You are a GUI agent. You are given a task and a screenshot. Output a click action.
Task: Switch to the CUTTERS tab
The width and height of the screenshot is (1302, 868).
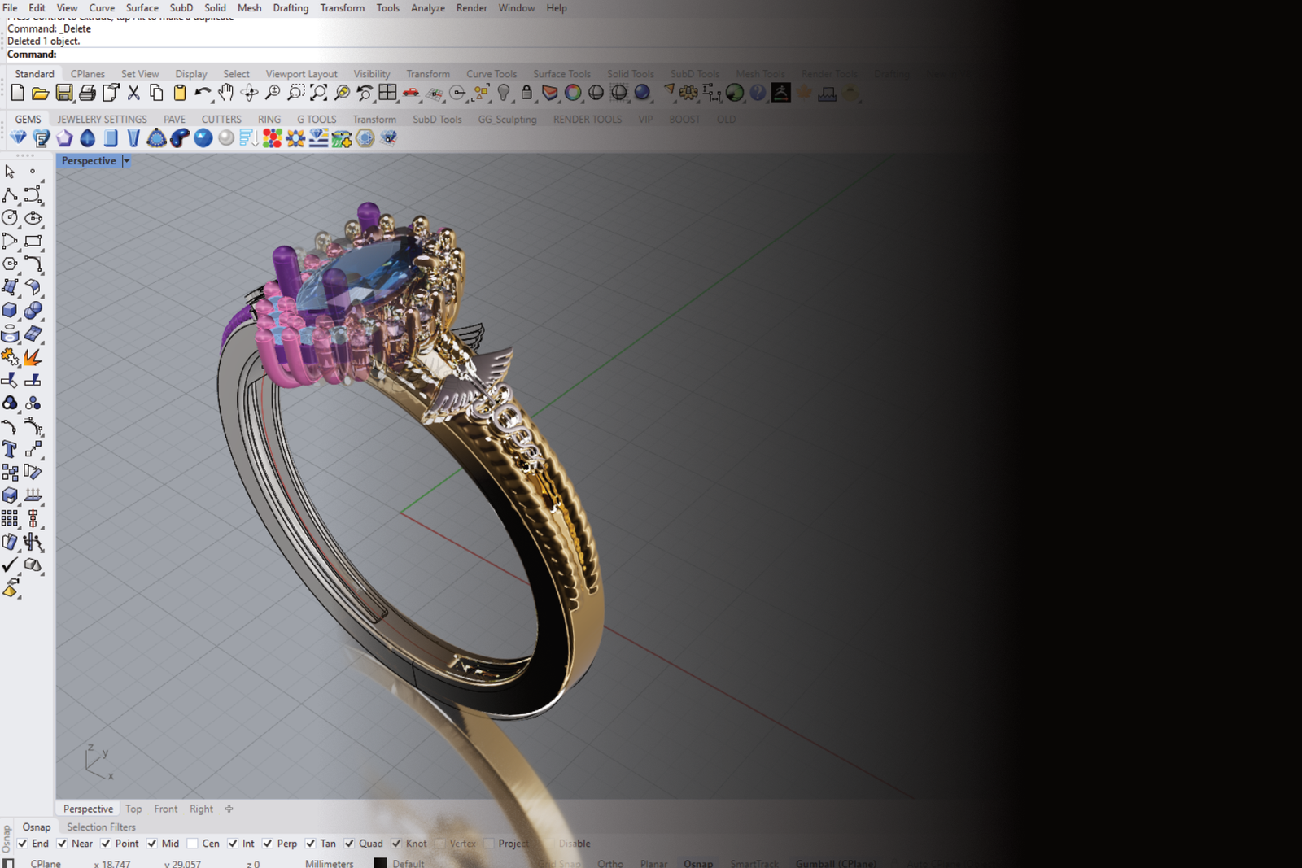(221, 120)
